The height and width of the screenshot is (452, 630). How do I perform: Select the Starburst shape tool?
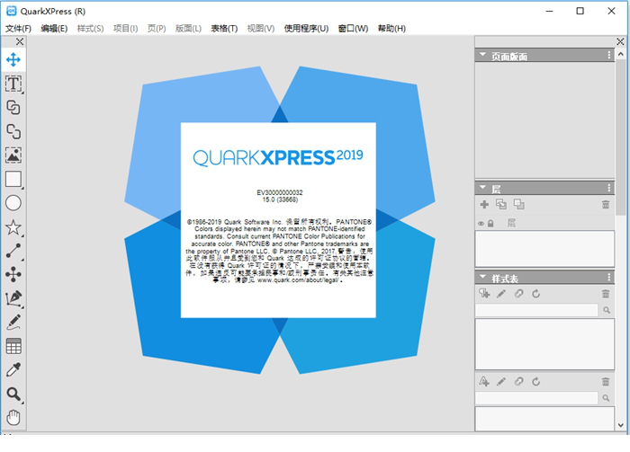point(13,227)
